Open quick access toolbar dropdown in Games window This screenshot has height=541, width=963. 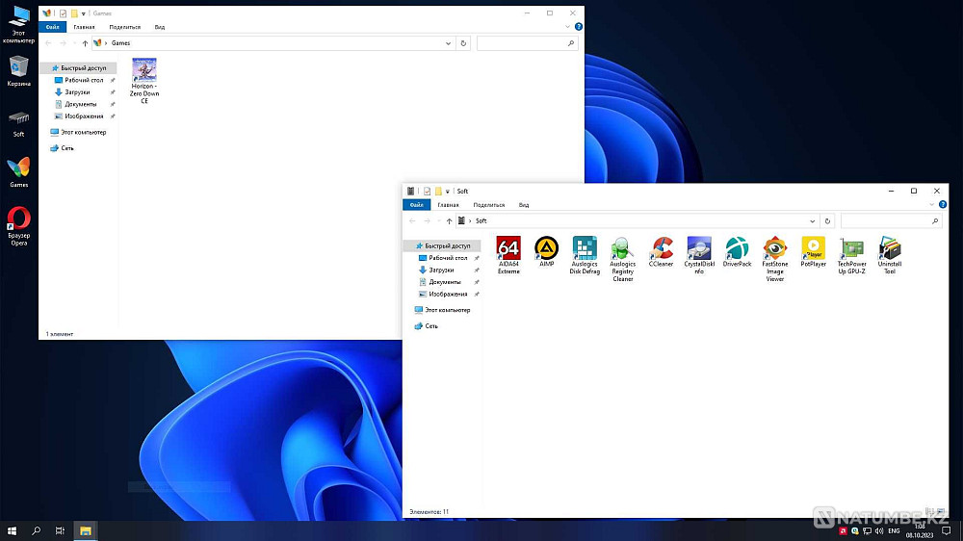coord(84,13)
